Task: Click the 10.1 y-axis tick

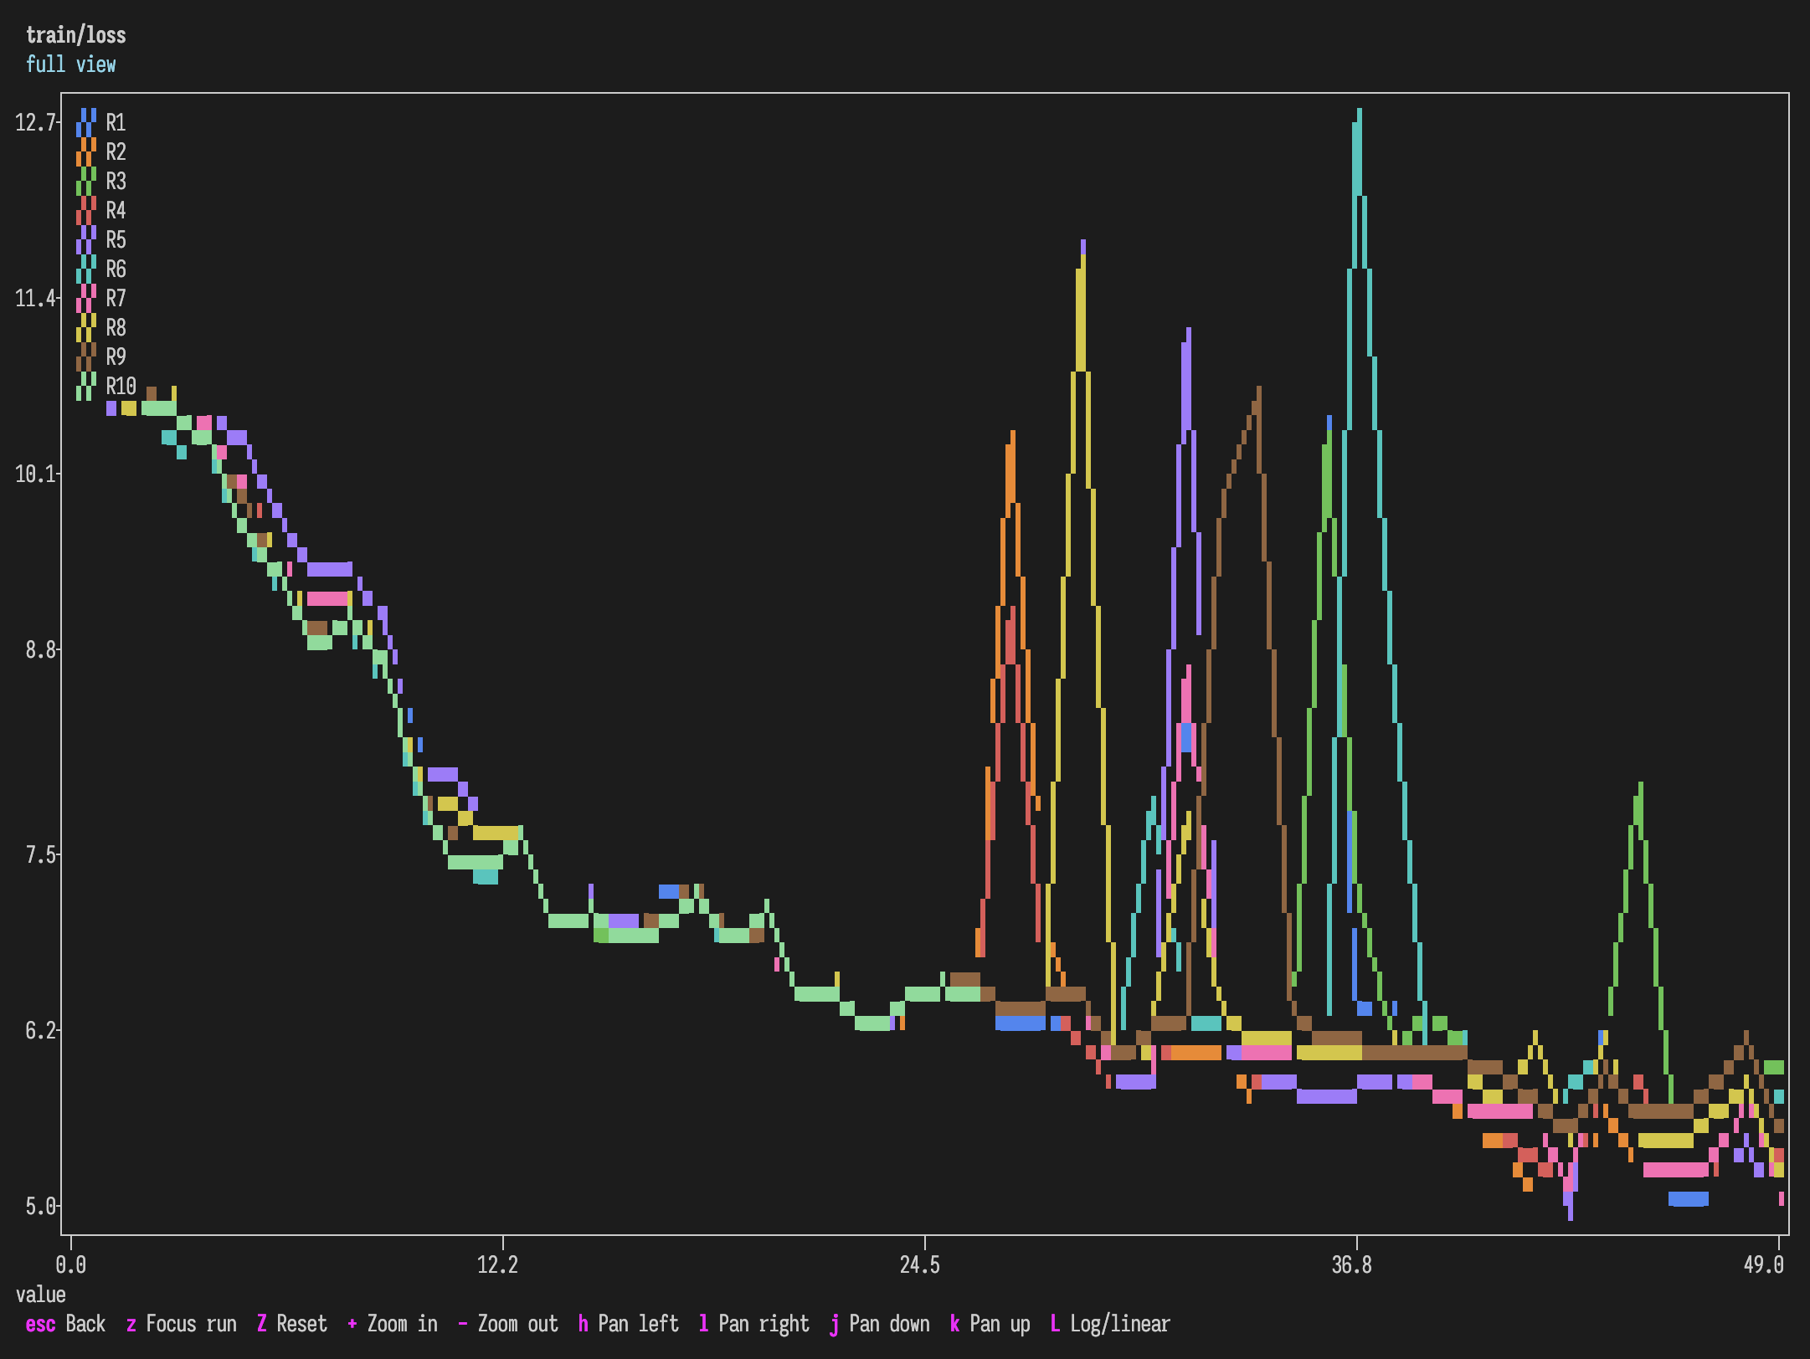Action: (x=35, y=474)
